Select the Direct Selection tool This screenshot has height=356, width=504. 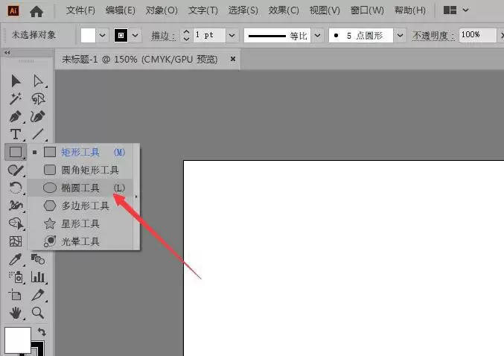pos(38,80)
